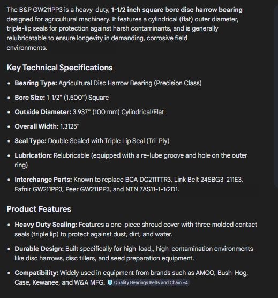Click the Product Features heading
Image resolution: width=278 pixels, height=298 pixels.
[x=39, y=209]
